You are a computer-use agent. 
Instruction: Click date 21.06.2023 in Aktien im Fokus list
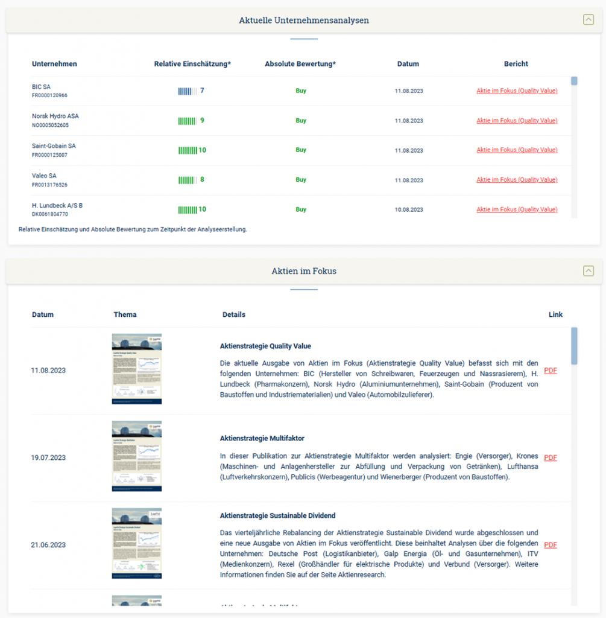click(48, 545)
